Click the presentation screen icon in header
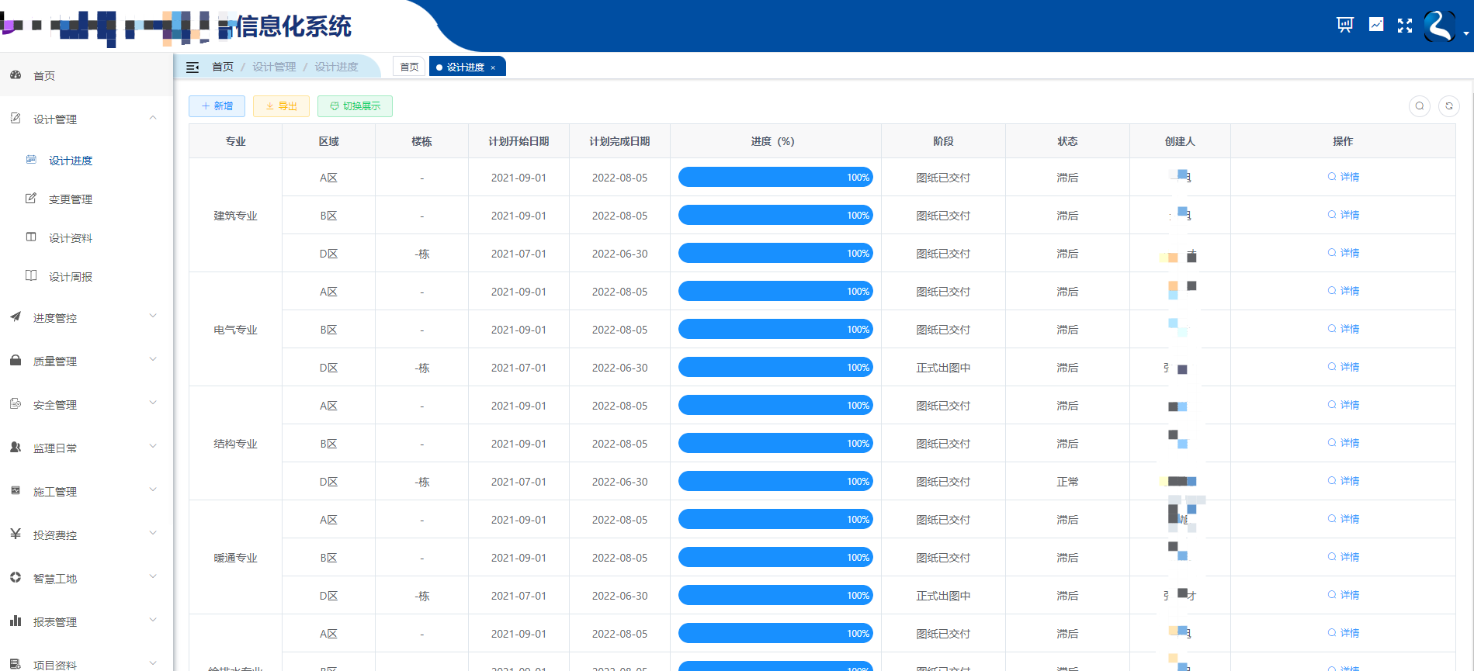 click(x=1345, y=25)
